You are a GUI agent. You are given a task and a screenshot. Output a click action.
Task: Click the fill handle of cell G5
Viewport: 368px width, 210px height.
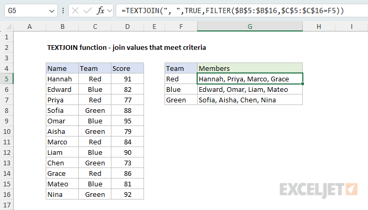click(302, 83)
